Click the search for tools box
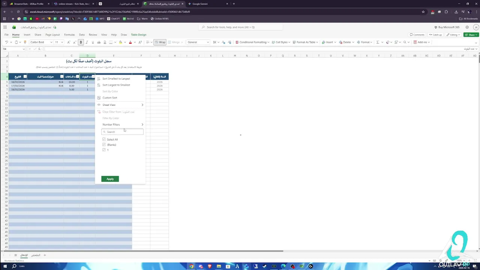The height and width of the screenshot is (270, 480). pos(240,27)
